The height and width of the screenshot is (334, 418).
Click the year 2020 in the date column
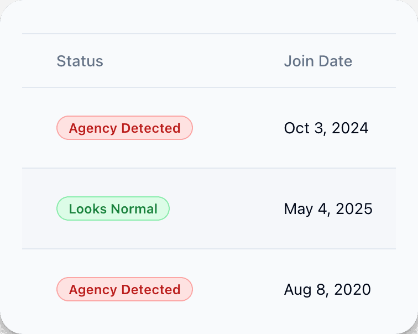tap(352, 289)
